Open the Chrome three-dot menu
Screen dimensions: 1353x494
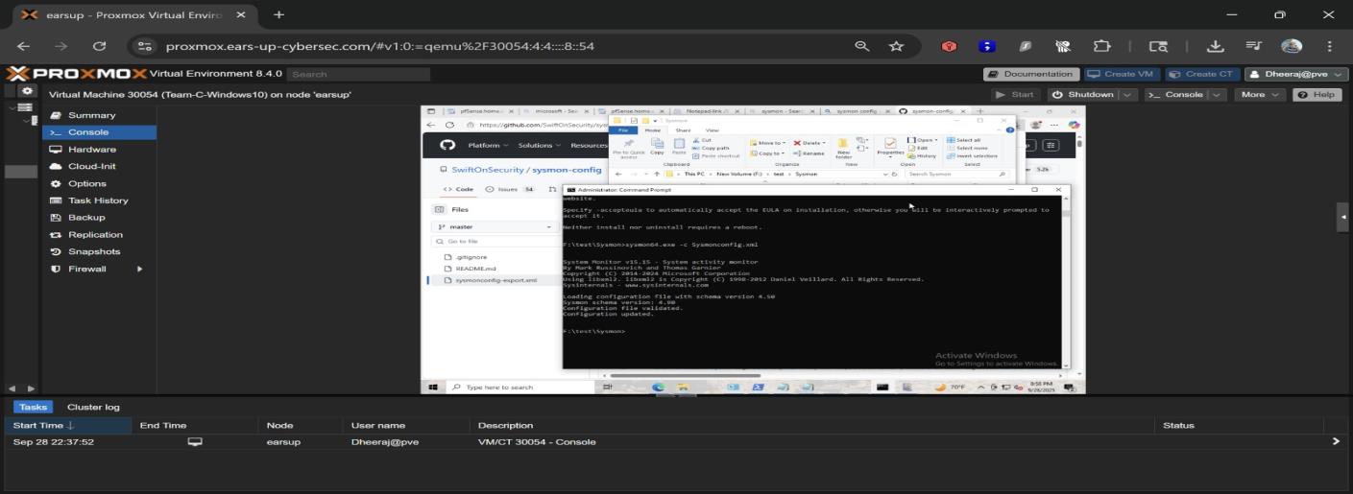pos(1330,46)
